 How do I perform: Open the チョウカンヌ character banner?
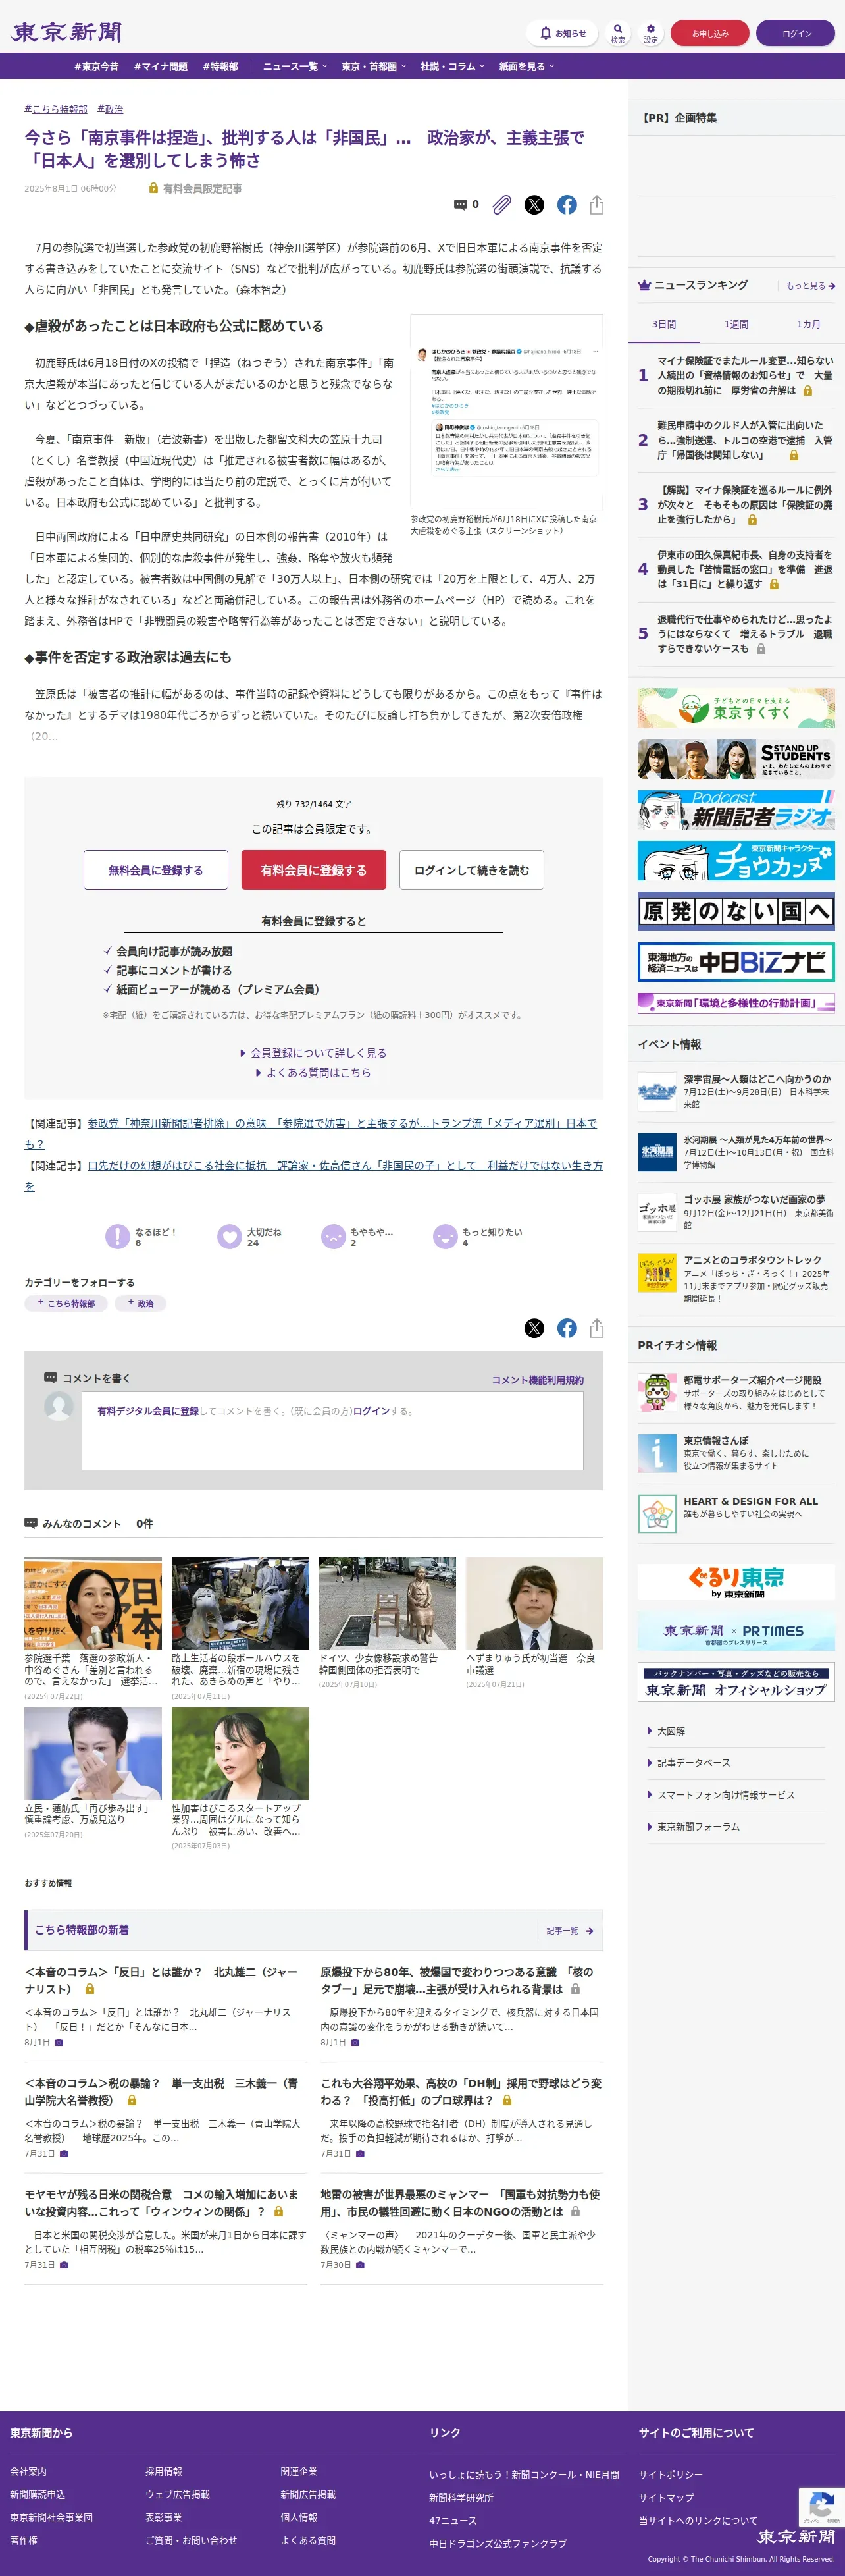(736, 860)
